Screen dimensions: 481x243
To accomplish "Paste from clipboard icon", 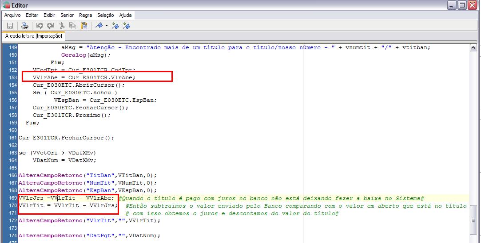I will pyautogui.click(x=84, y=26).
